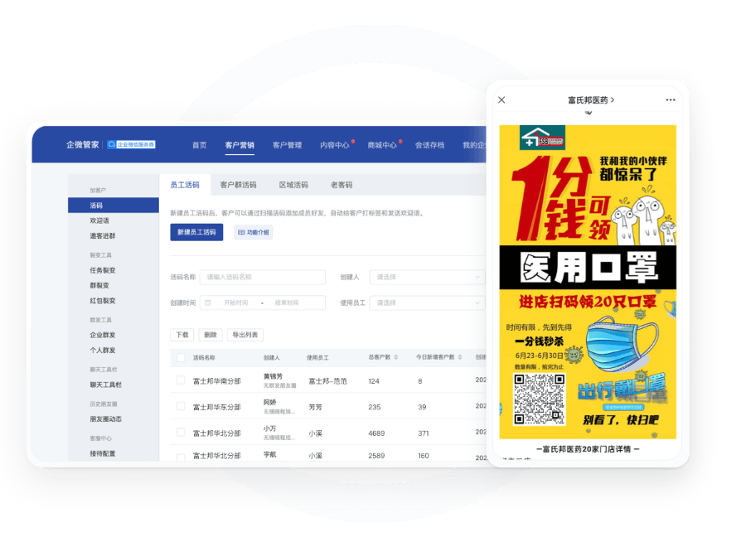Click creator name 阿娇
The width and height of the screenshot is (746, 547).
coord(269,403)
